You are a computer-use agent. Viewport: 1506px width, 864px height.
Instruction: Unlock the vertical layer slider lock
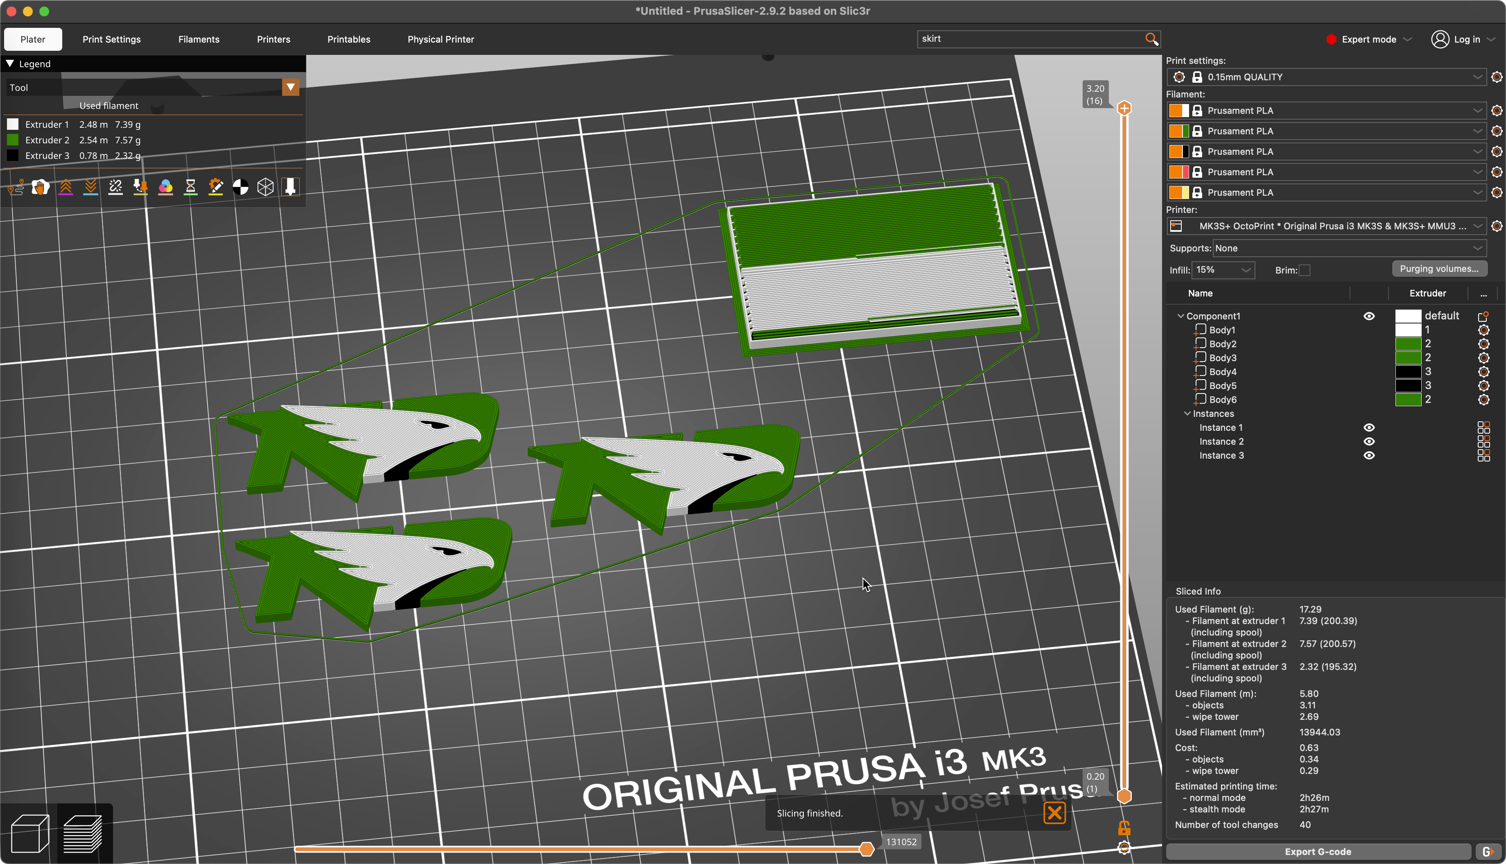pyautogui.click(x=1124, y=828)
